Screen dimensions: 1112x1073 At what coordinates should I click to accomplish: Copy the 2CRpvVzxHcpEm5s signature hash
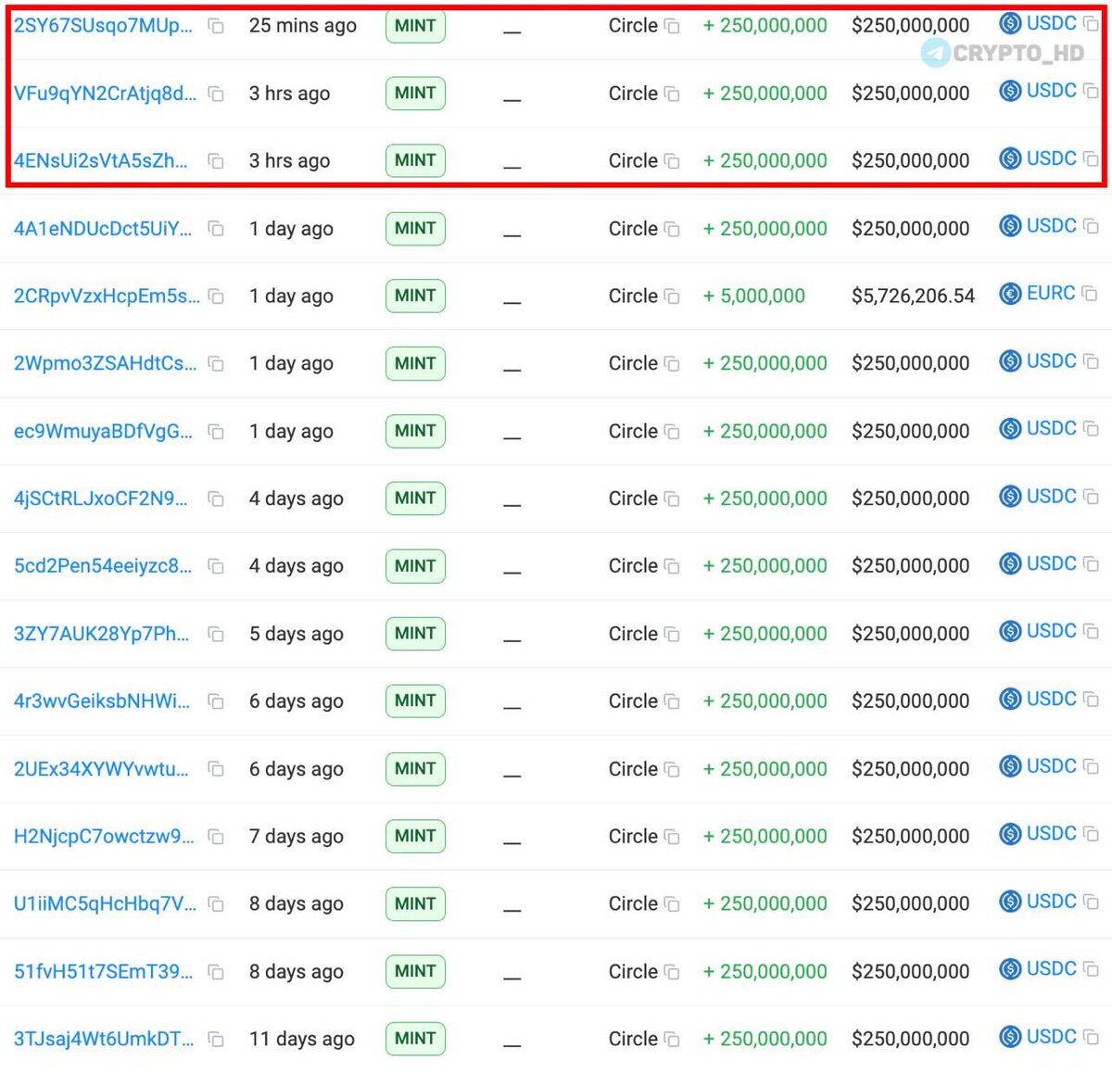(x=216, y=297)
